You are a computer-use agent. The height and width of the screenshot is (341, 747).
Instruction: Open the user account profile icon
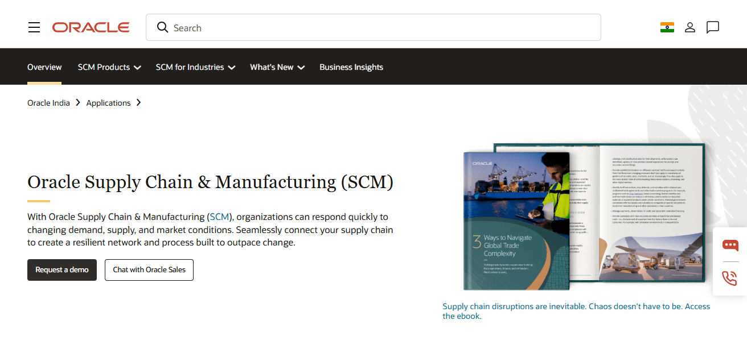click(x=690, y=27)
